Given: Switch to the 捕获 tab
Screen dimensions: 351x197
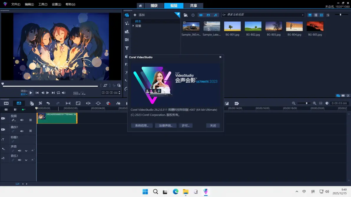Looking at the screenshot, I should pos(154,6).
